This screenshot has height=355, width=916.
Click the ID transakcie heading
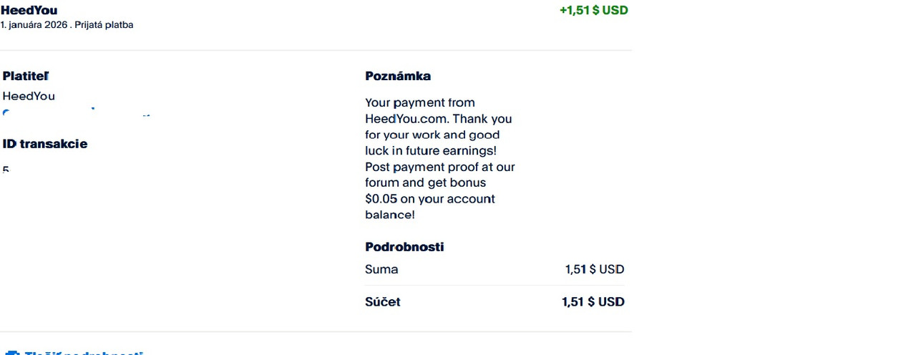coord(45,144)
